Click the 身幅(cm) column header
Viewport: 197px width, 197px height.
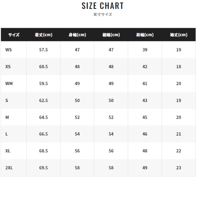77,35
